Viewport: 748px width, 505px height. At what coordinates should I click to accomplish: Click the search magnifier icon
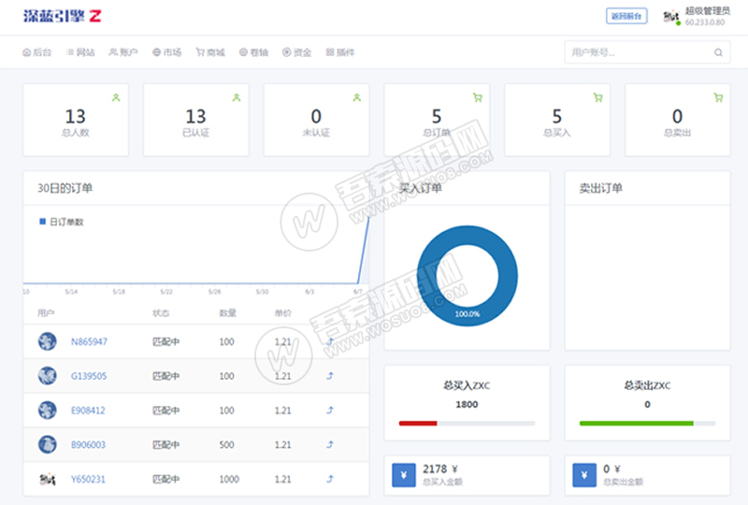pyautogui.click(x=718, y=52)
